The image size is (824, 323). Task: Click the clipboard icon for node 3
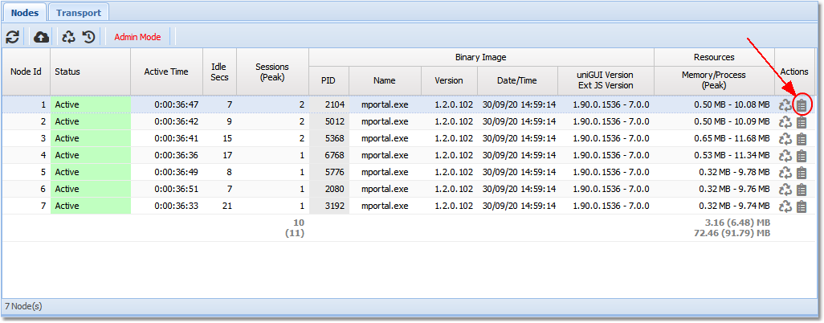point(801,139)
